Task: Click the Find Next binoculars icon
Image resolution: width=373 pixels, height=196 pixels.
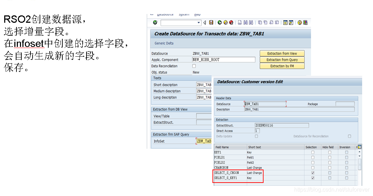Action: 251,22
